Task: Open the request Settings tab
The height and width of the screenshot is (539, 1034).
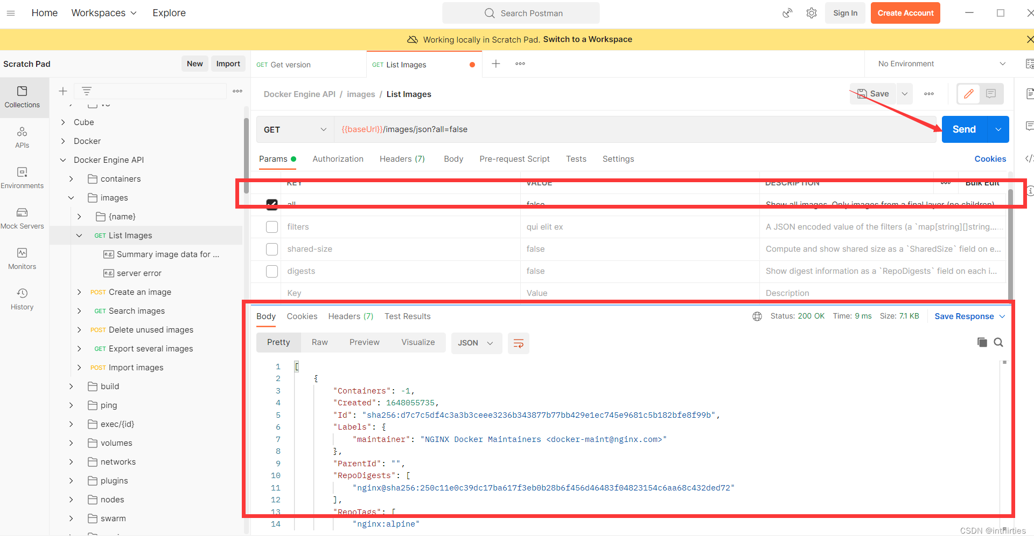Action: tap(618, 159)
